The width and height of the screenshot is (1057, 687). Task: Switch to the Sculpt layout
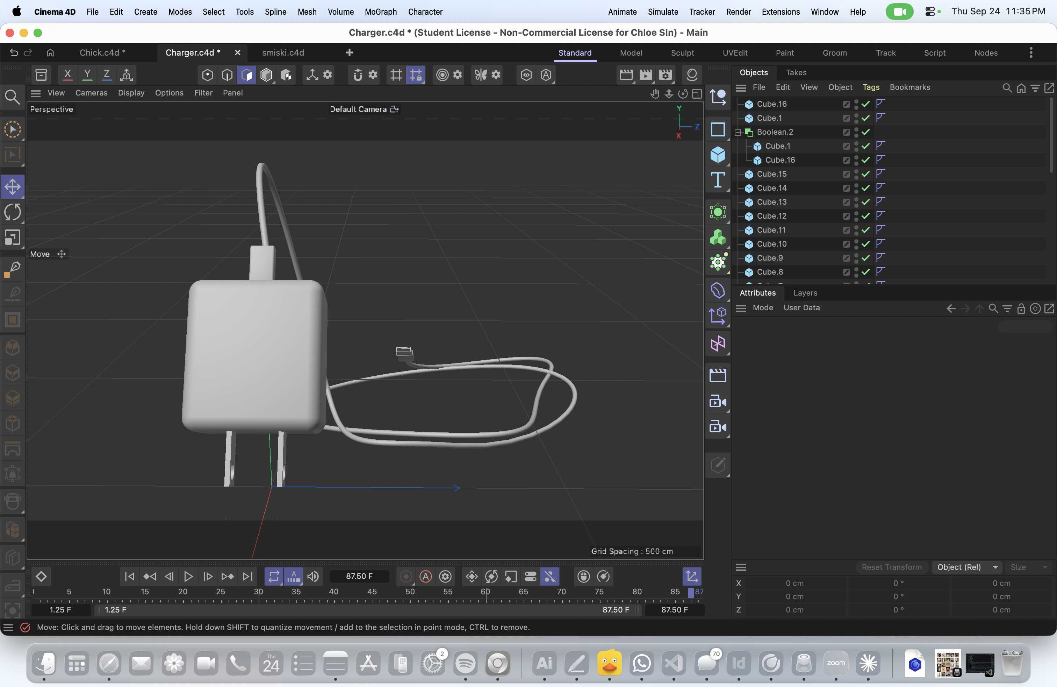pyautogui.click(x=682, y=52)
